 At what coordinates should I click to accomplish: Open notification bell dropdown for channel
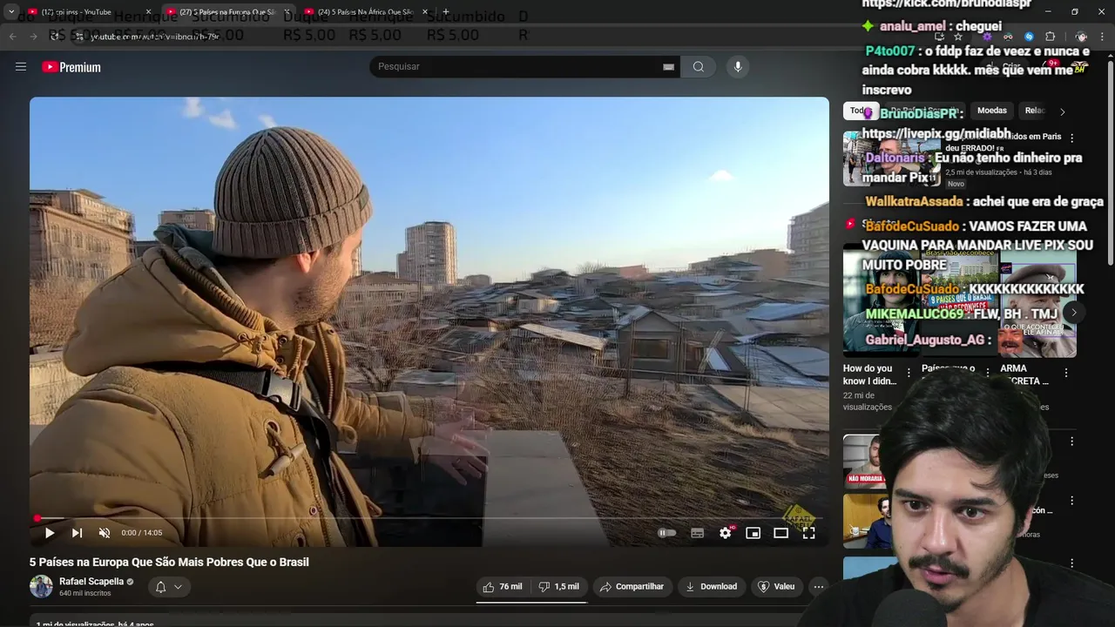coord(169,587)
